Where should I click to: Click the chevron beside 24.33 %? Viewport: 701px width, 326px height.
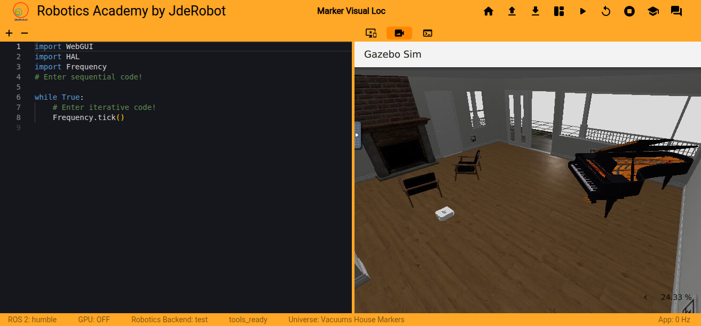[645, 297]
